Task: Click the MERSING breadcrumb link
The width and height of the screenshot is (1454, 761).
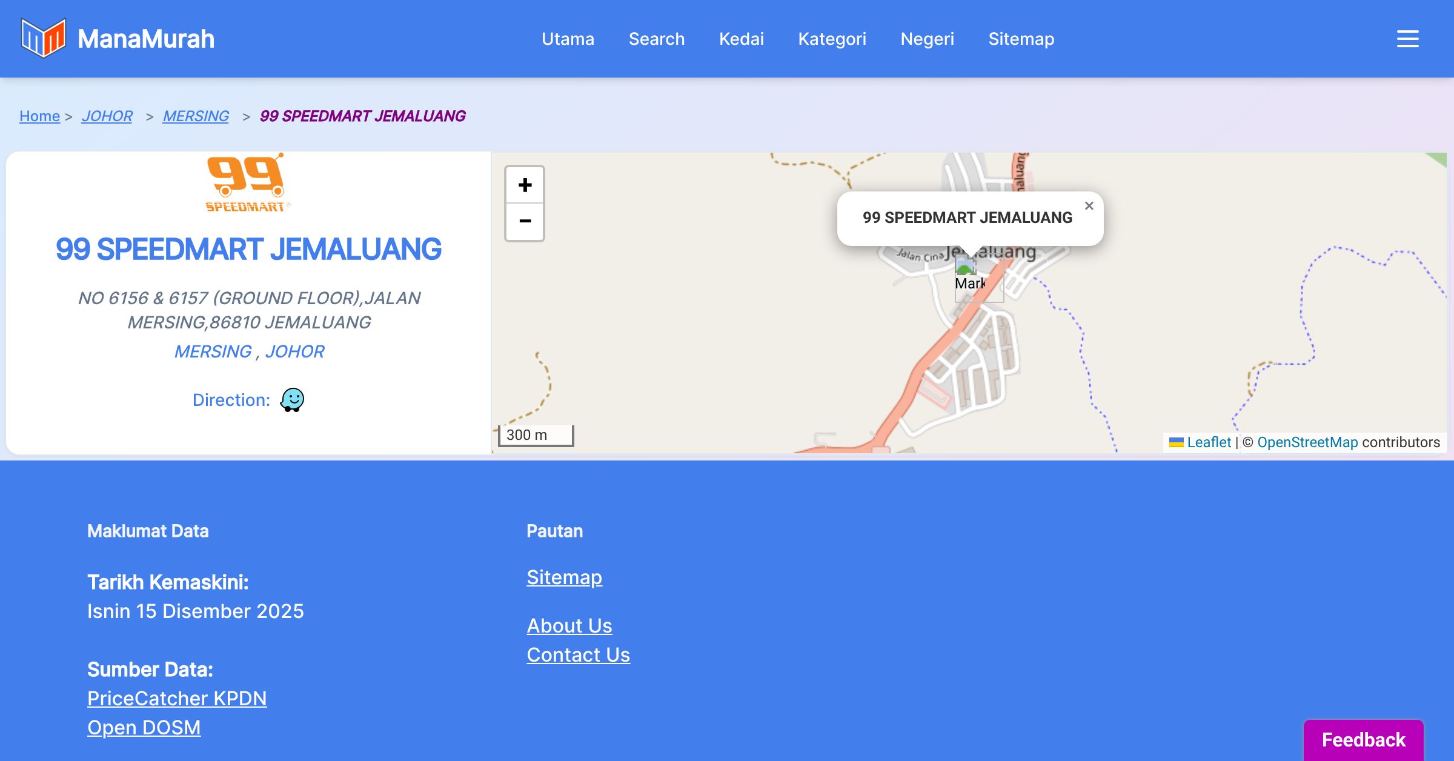Action: click(x=196, y=116)
